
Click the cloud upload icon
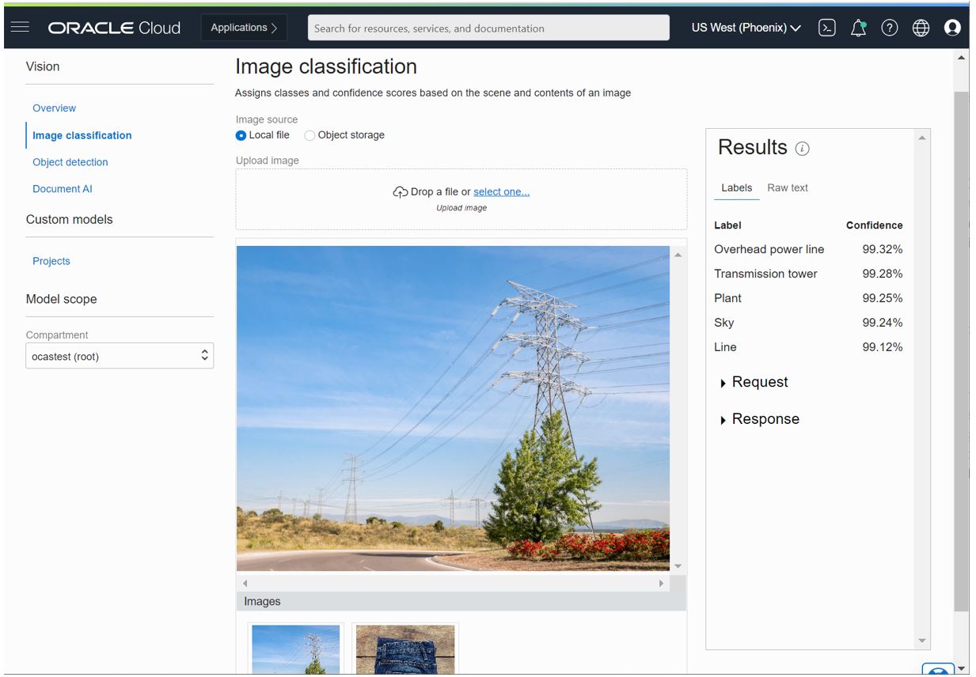(401, 192)
